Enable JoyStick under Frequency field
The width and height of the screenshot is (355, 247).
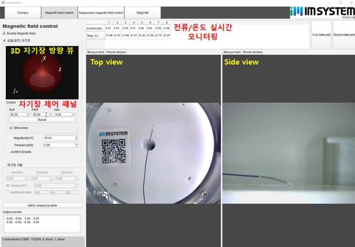click(8, 152)
